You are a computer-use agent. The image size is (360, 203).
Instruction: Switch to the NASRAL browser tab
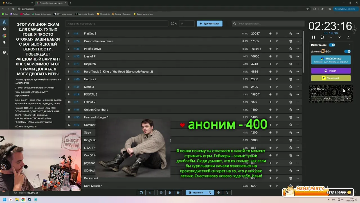click(17, 3)
